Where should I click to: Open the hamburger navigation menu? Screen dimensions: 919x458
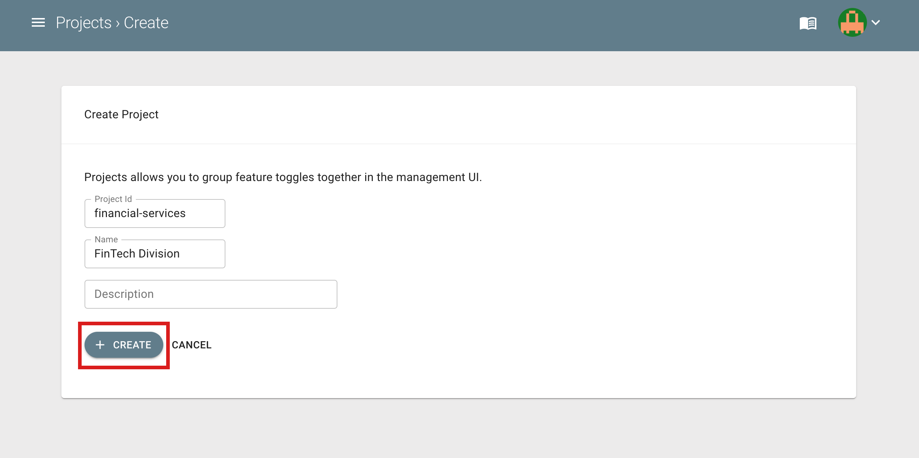click(x=38, y=23)
